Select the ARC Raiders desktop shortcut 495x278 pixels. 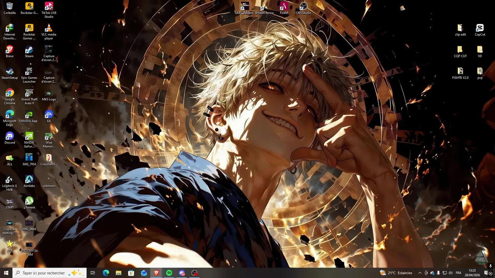coord(245,8)
